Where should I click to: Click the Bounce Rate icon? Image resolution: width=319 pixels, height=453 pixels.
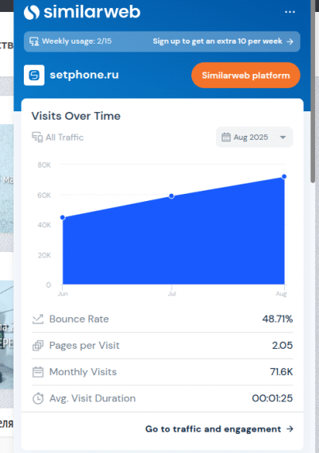pyautogui.click(x=38, y=319)
